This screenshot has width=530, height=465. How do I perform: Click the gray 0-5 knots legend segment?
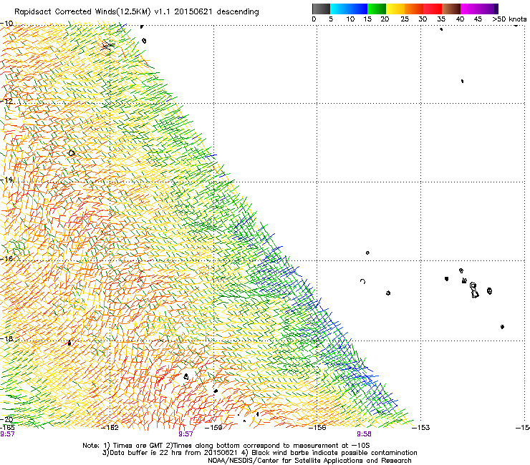click(x=321, y=9)
